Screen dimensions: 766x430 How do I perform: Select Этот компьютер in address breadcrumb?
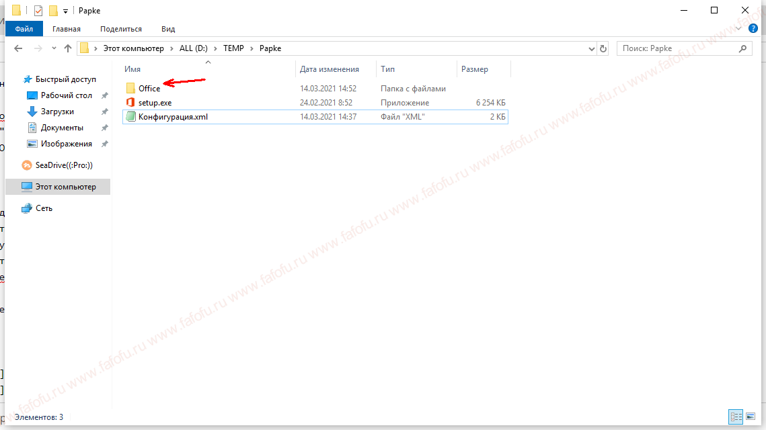[x=133, y=48]
